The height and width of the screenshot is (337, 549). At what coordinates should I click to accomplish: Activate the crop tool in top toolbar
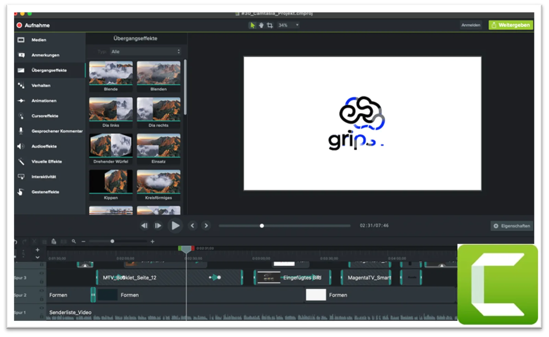pos(270,25)
